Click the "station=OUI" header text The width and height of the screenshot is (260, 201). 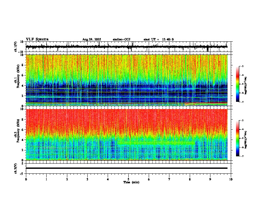pyautogui.click(x=121, y=39)
